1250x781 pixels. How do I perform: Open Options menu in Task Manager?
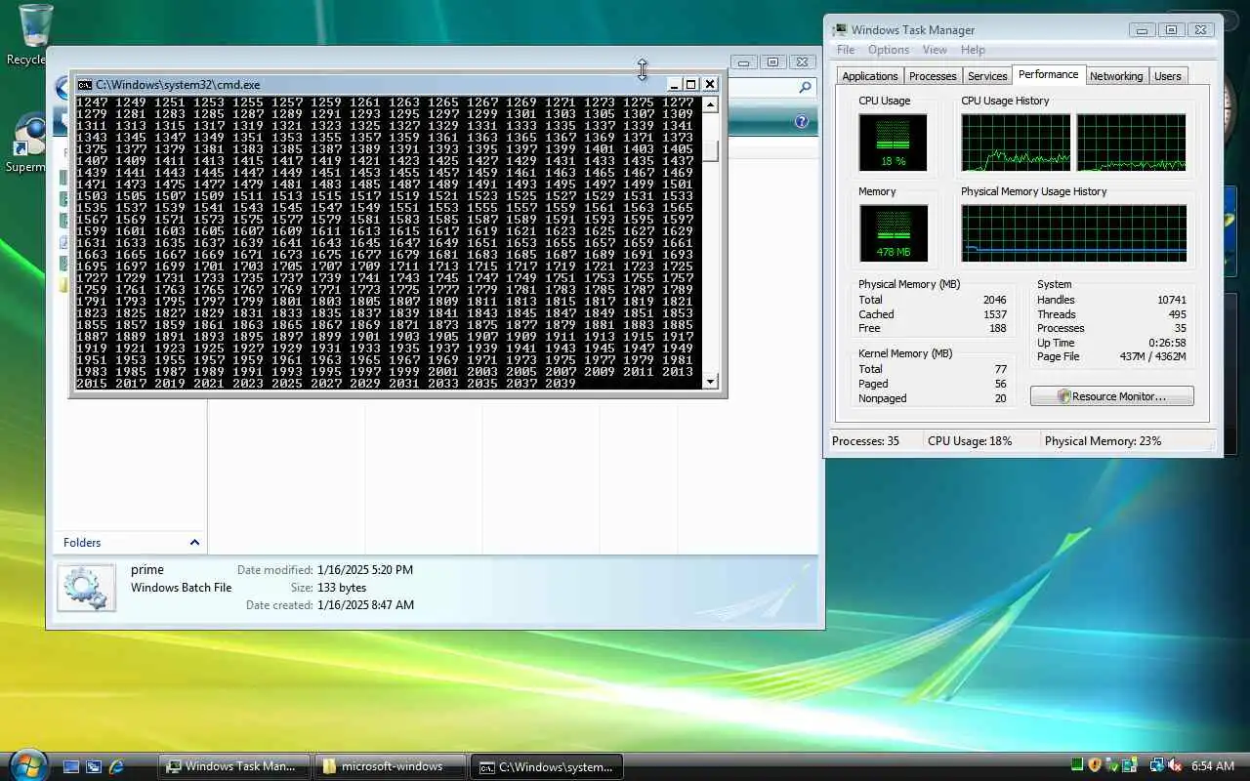(x=889, y=50)
